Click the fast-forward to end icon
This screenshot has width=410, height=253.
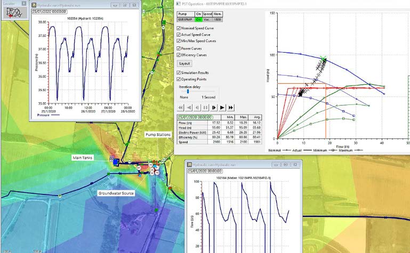tap(231, 107)
